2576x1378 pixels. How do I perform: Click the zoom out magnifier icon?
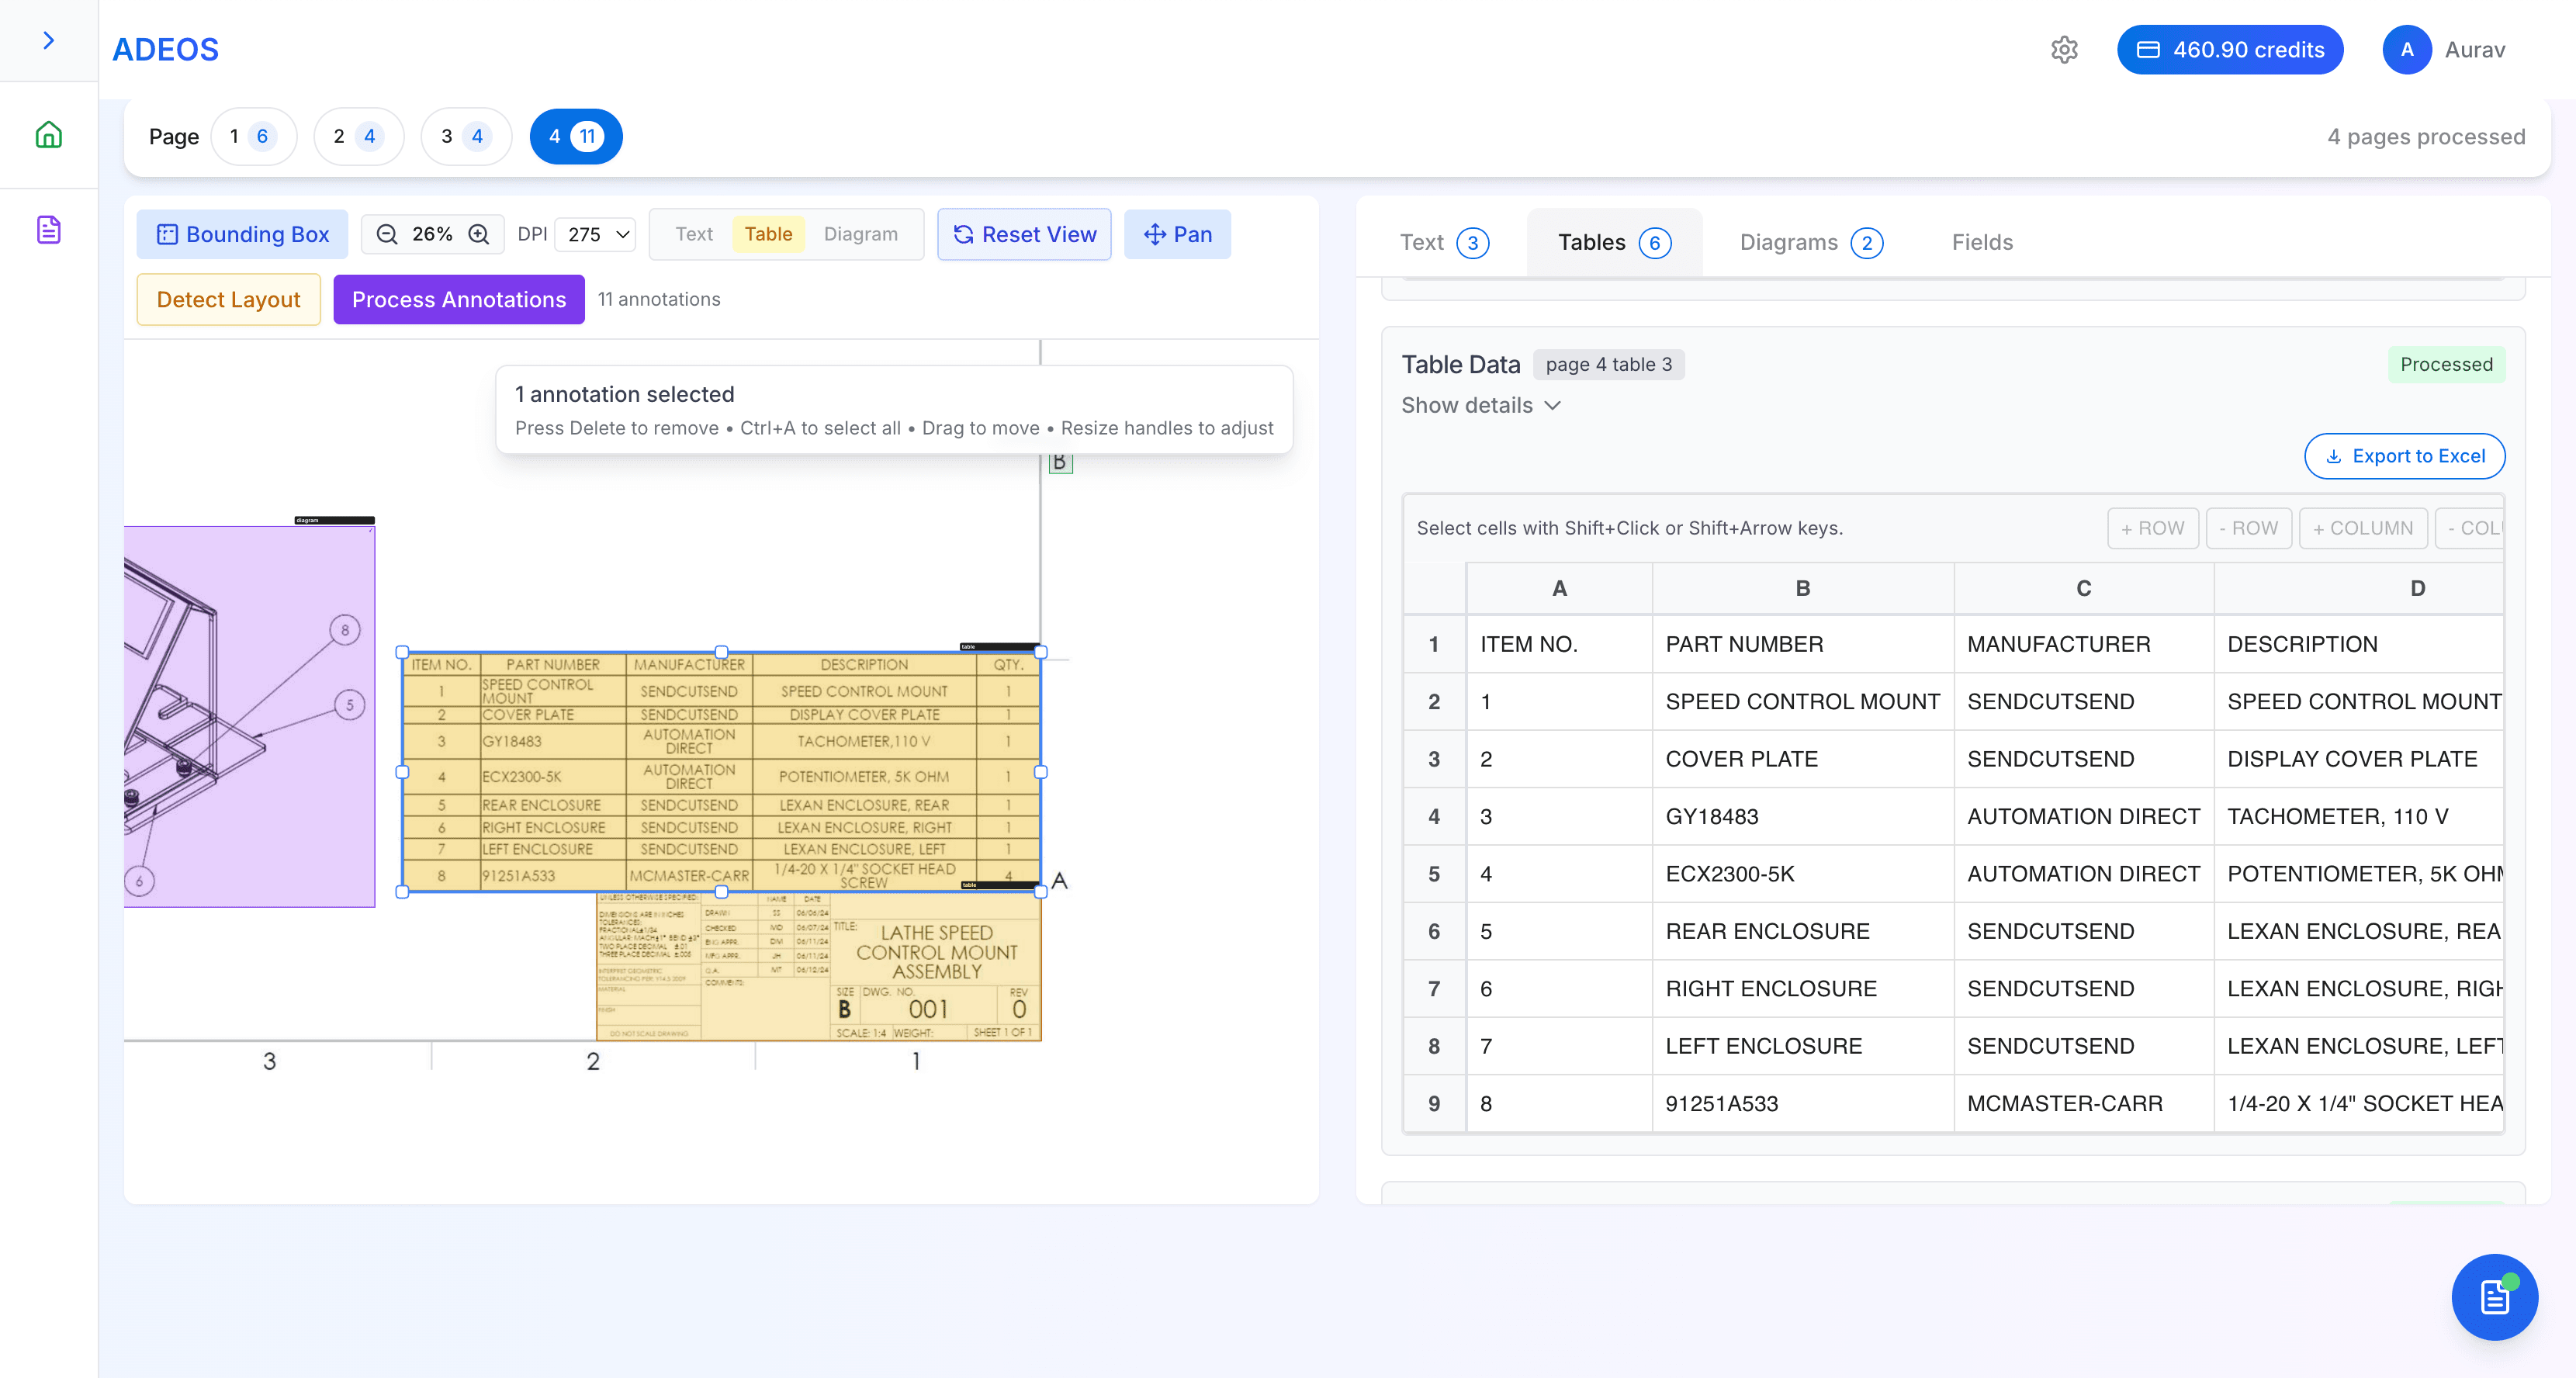(x=387, y=234)
